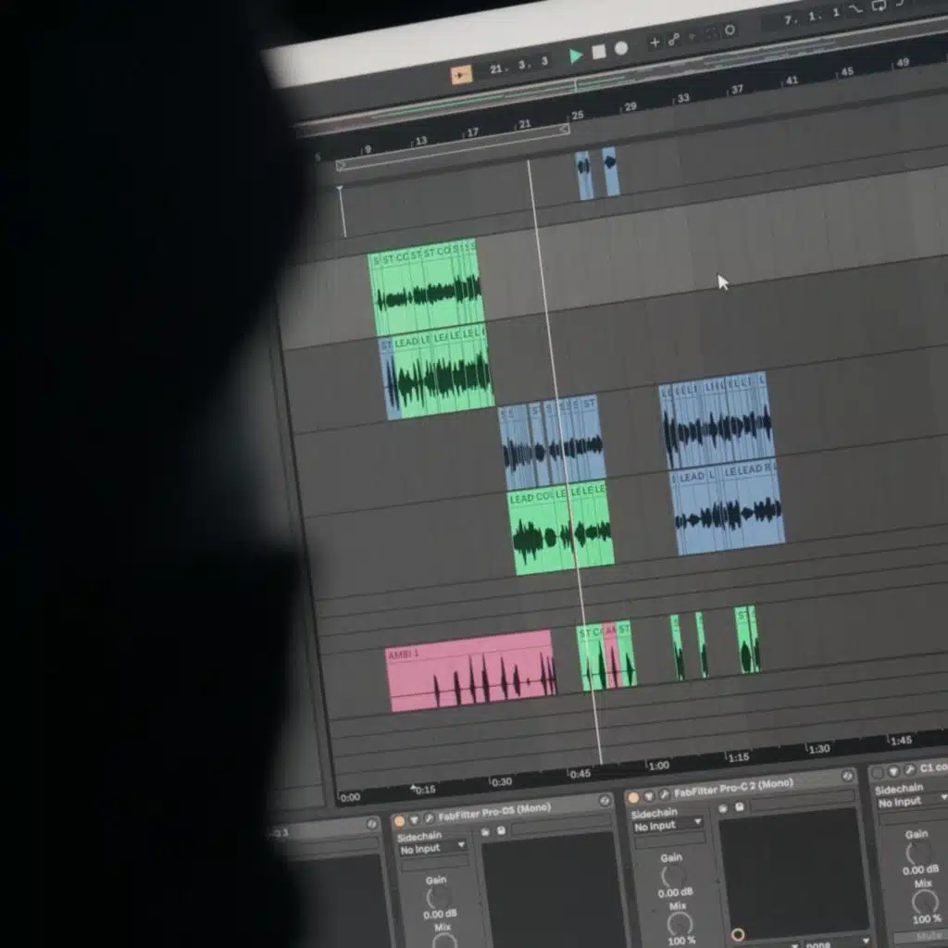Click the Stop button in transport
Screen dimensions: 948x948
(599, 52)
